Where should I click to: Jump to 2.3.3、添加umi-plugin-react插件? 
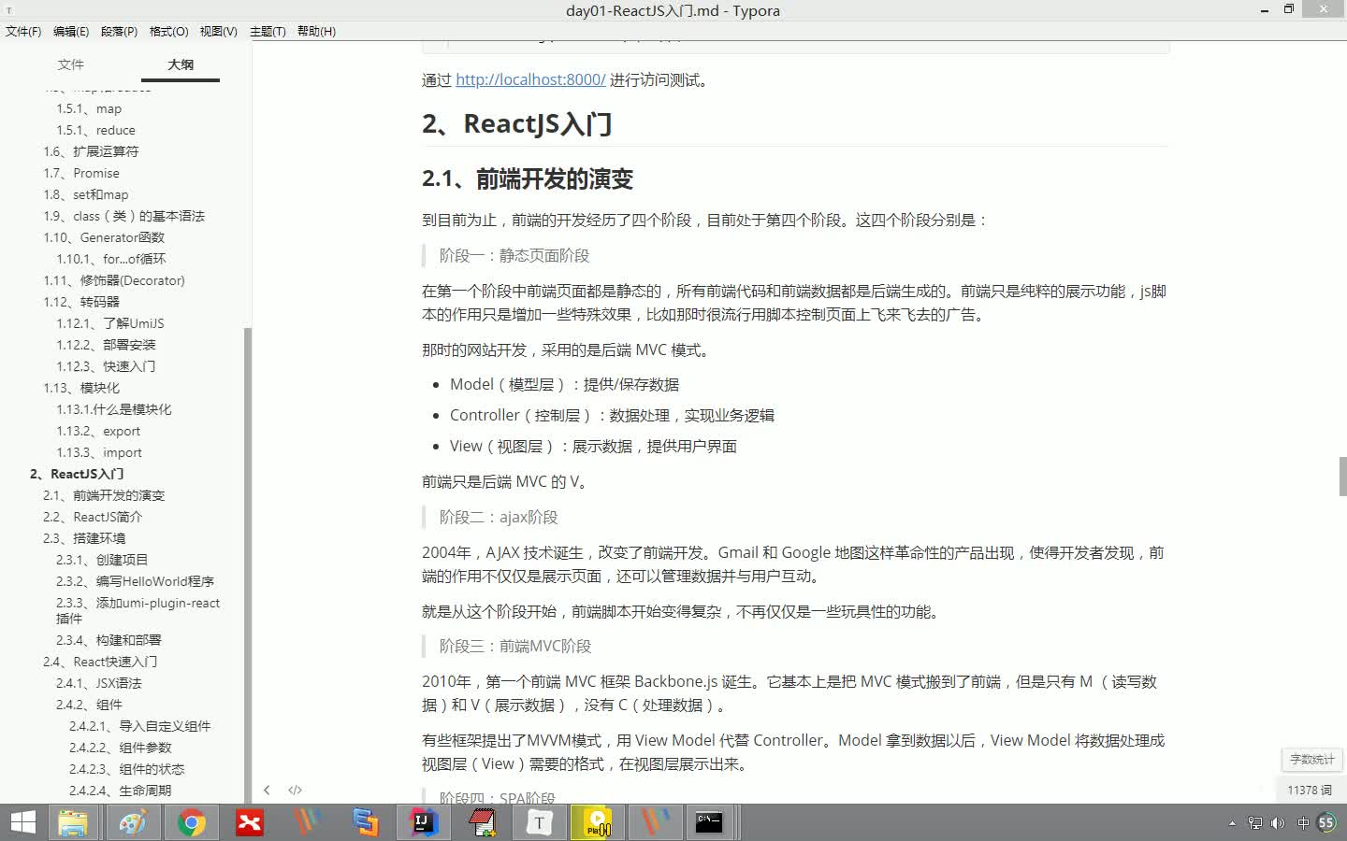[x=138, y=610]
